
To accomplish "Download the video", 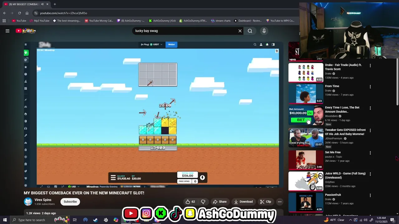I will [243, 202].
